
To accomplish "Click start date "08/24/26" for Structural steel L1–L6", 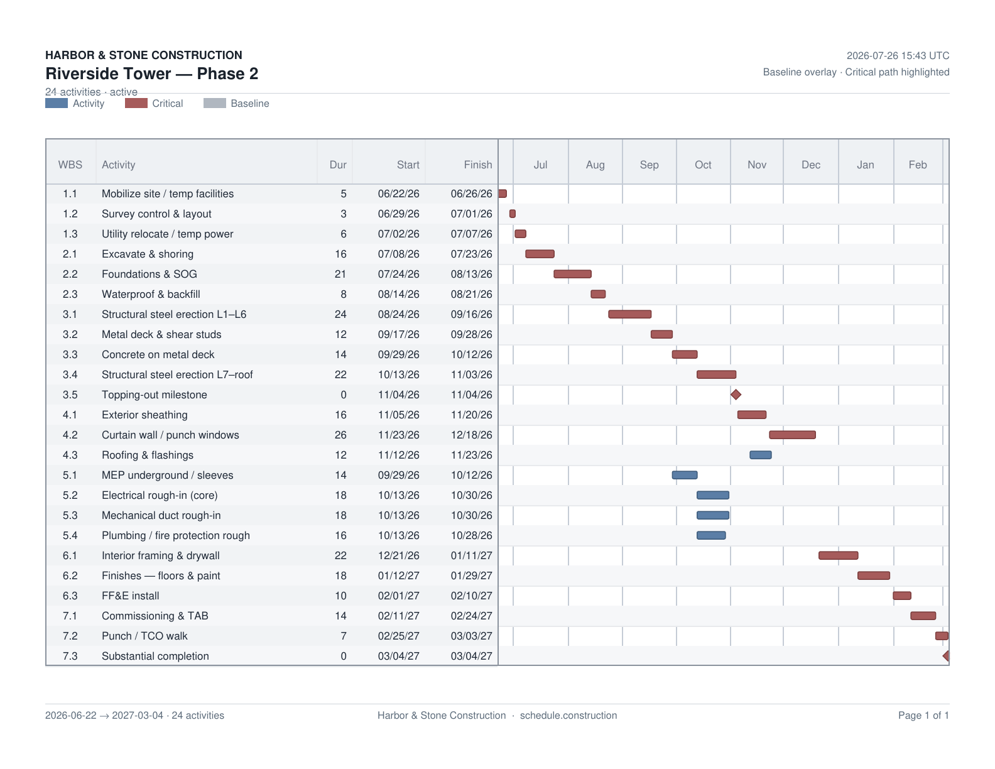I will 399,314.
